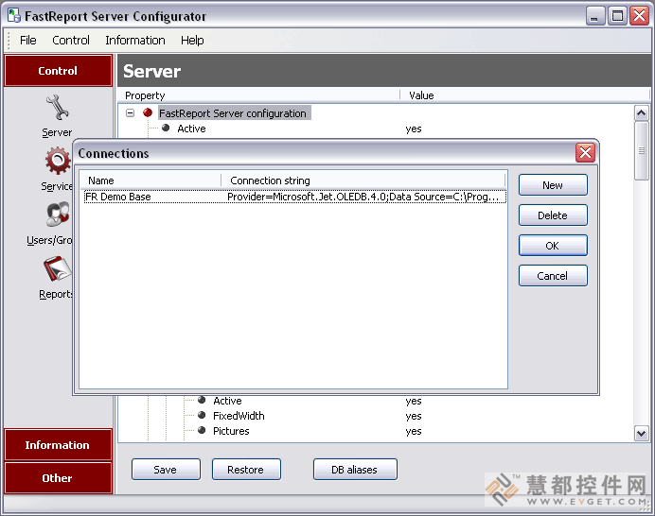Viewport: 655px width, 516px height.
Task: Click the bullet icon beside FixedWidth
Action: (x=202, y=415)
